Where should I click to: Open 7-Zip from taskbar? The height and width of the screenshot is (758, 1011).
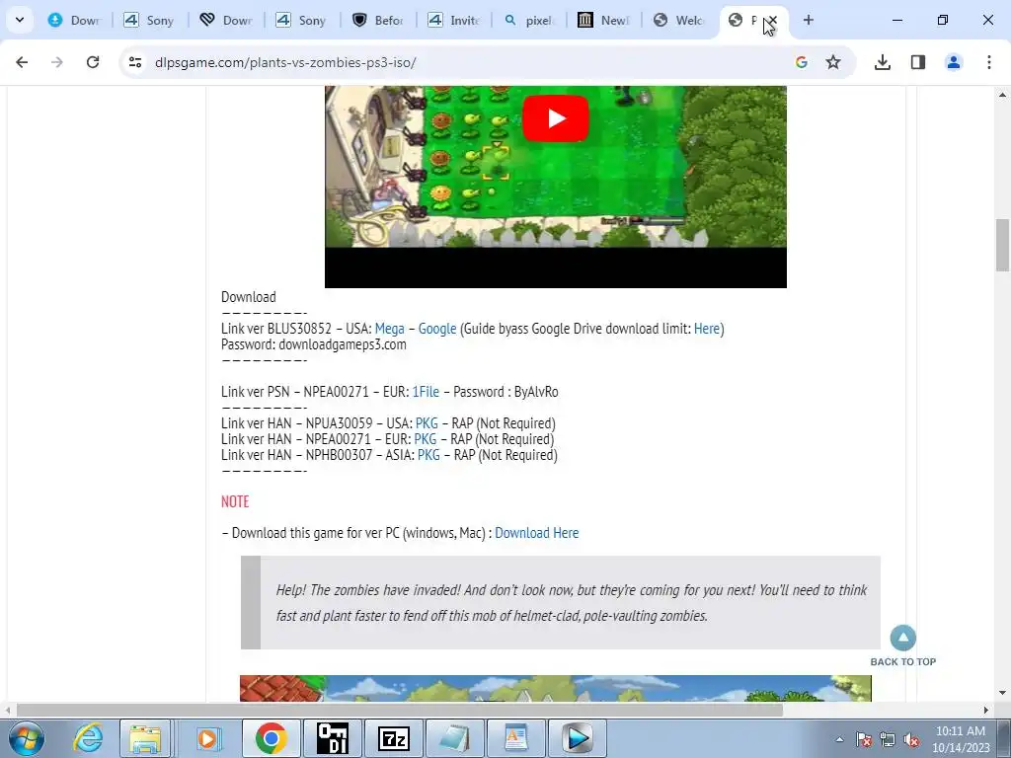393,738
